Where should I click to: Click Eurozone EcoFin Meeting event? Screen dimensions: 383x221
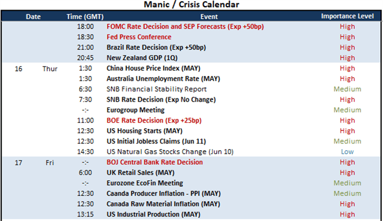pos(145,183)
